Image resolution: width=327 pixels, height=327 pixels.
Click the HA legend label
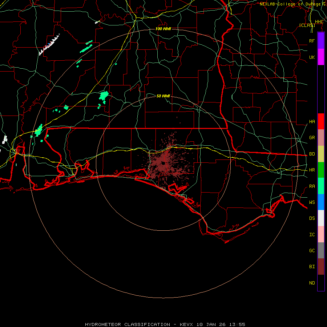[x=312, y=122]
